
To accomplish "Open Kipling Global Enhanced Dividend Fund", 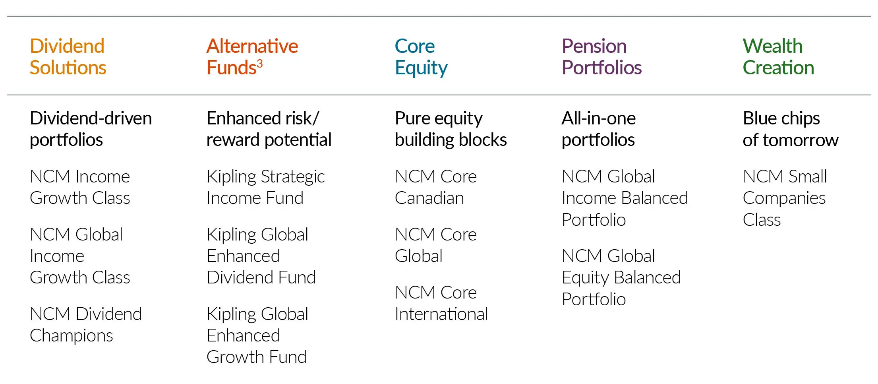I will tap(261, 256).
